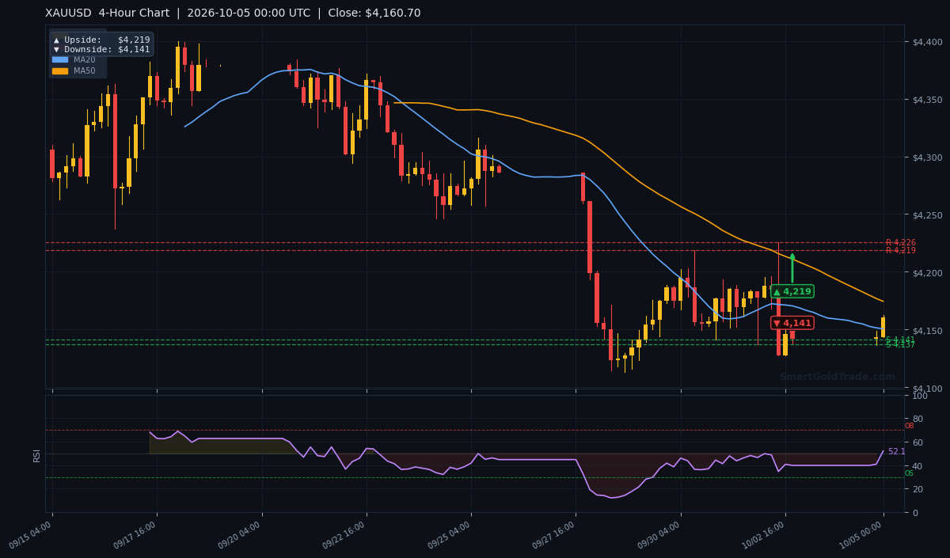This screenshot has height=558, width=950.
Task: Click the OS oversold label
Action: point(909,473)
